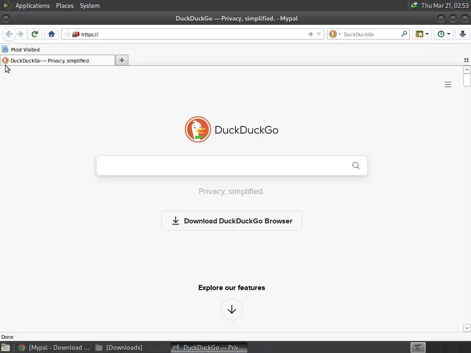The width and height of the screenshot is (471, 353).
Task: Open the Applications menu
Action: coord(33,6)
